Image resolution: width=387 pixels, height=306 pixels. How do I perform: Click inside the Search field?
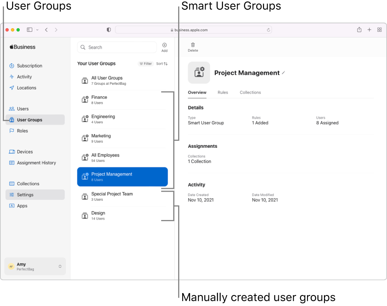pos(117,47)
